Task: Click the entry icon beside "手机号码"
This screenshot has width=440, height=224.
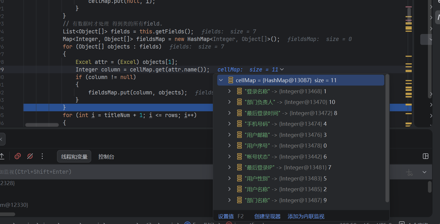Action: click(239, 124)
